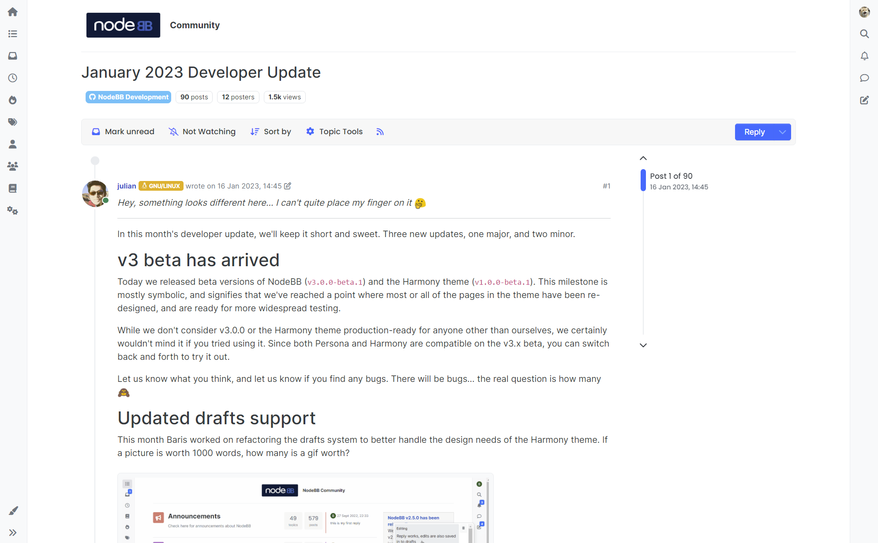Toggle Mark unread for this topic
Image resolution: width=878 pixels, height=543 pixels.
point(123,132)
